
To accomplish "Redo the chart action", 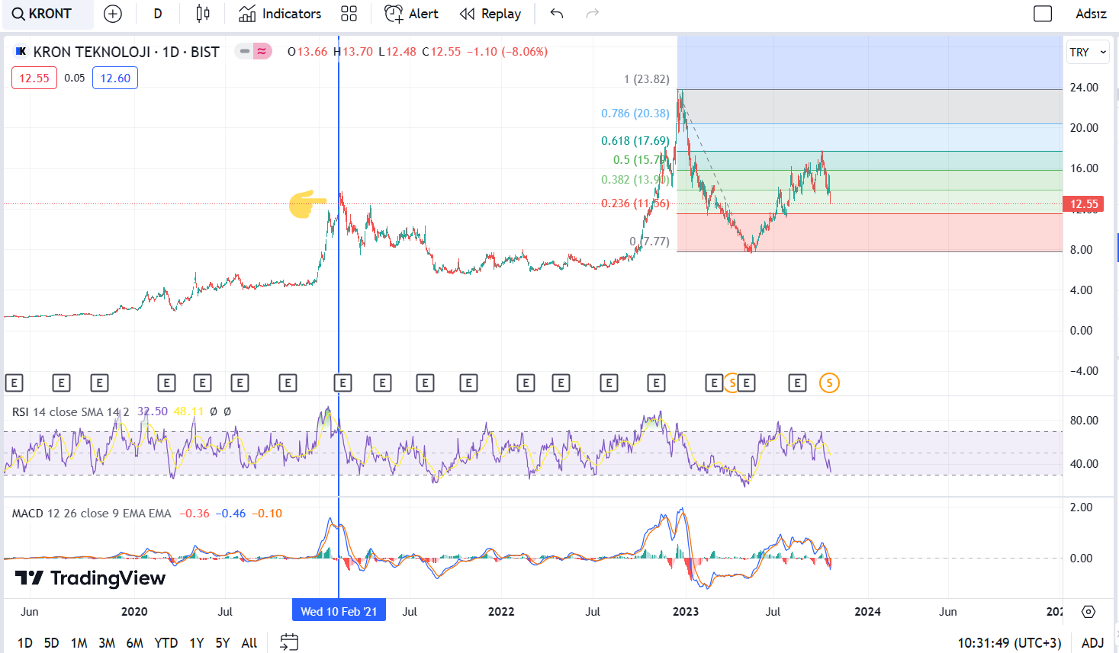I will tap(592, 14).
